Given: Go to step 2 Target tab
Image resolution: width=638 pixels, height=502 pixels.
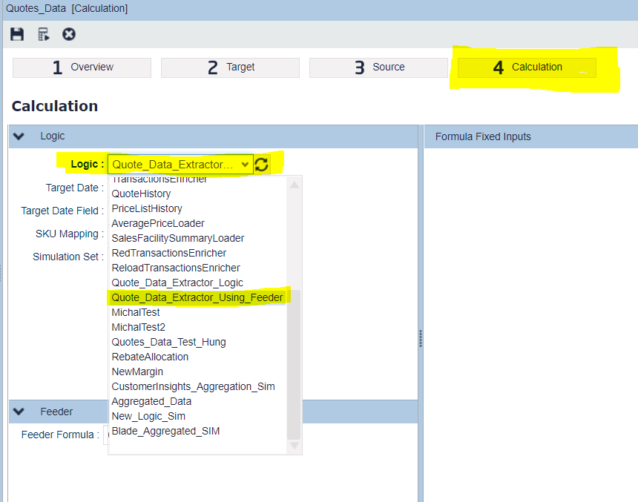Looking at the screenshot, I should (230, 67).
